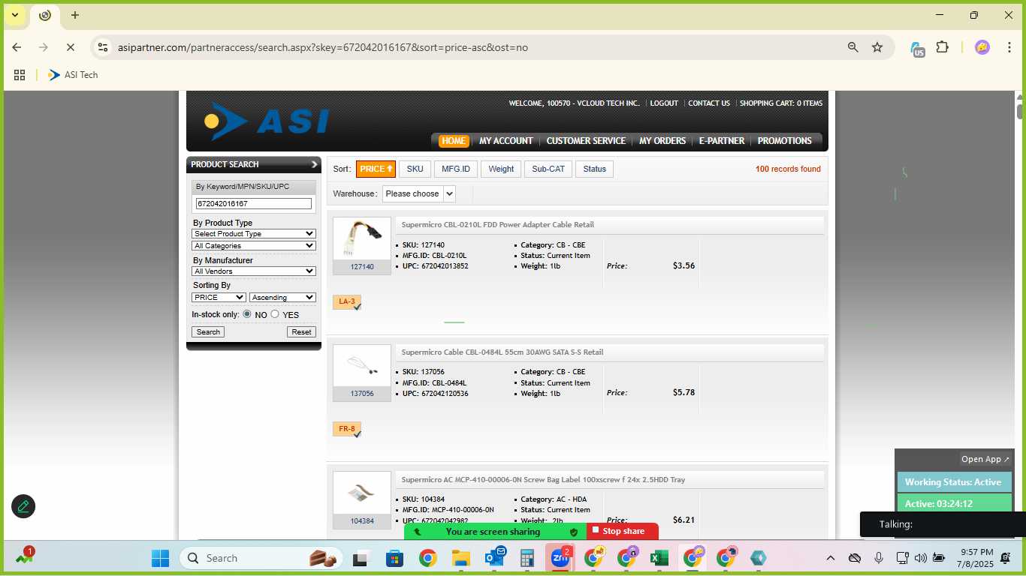Click the taskbar Search box
This screenshot has height=576, width=1026.
coord(261,558)
